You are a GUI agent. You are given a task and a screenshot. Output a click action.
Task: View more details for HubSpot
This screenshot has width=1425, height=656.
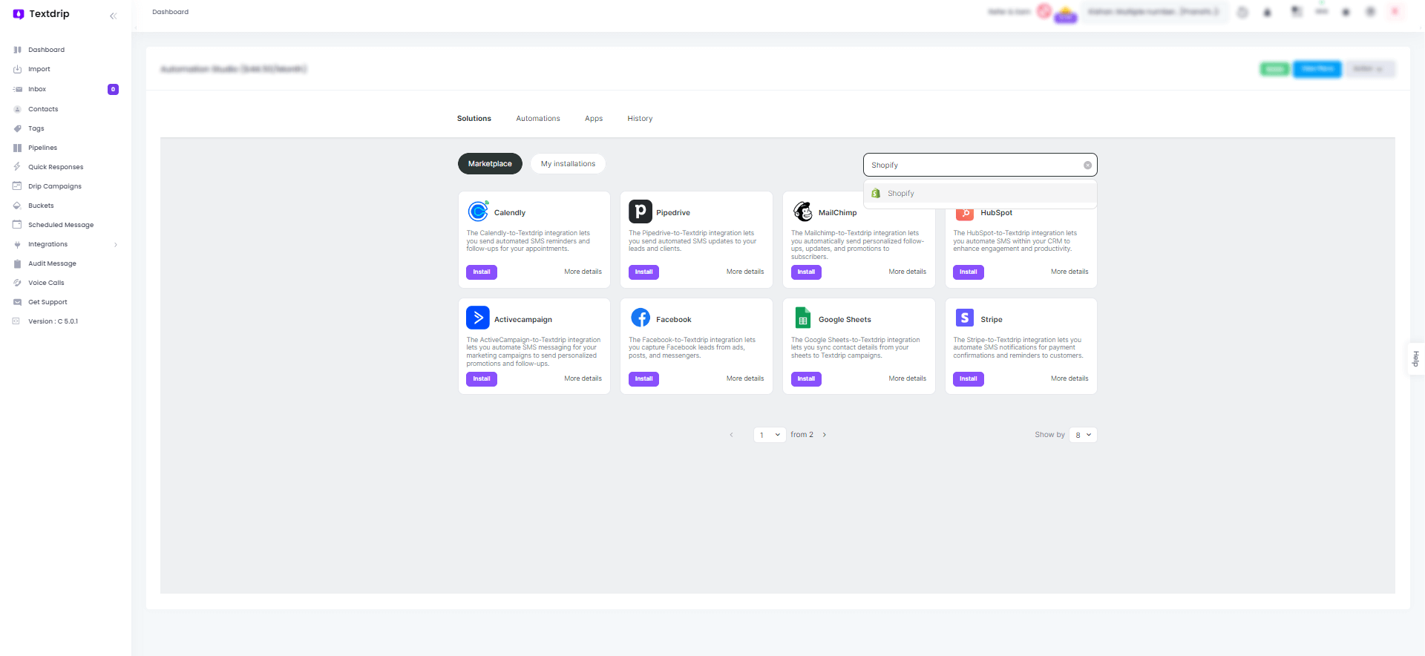(x=1069, y=272)
